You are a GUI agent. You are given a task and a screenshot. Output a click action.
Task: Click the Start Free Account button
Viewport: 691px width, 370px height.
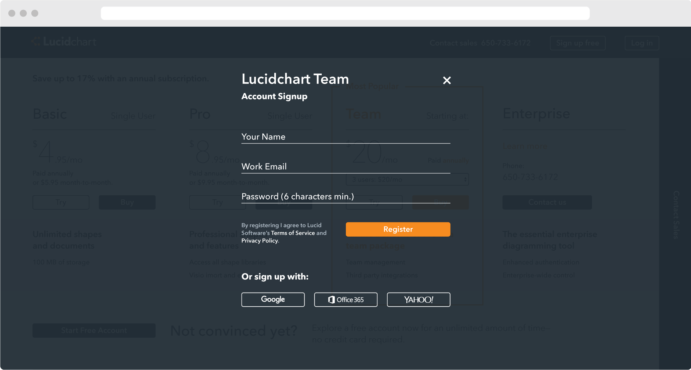[94, 330]
